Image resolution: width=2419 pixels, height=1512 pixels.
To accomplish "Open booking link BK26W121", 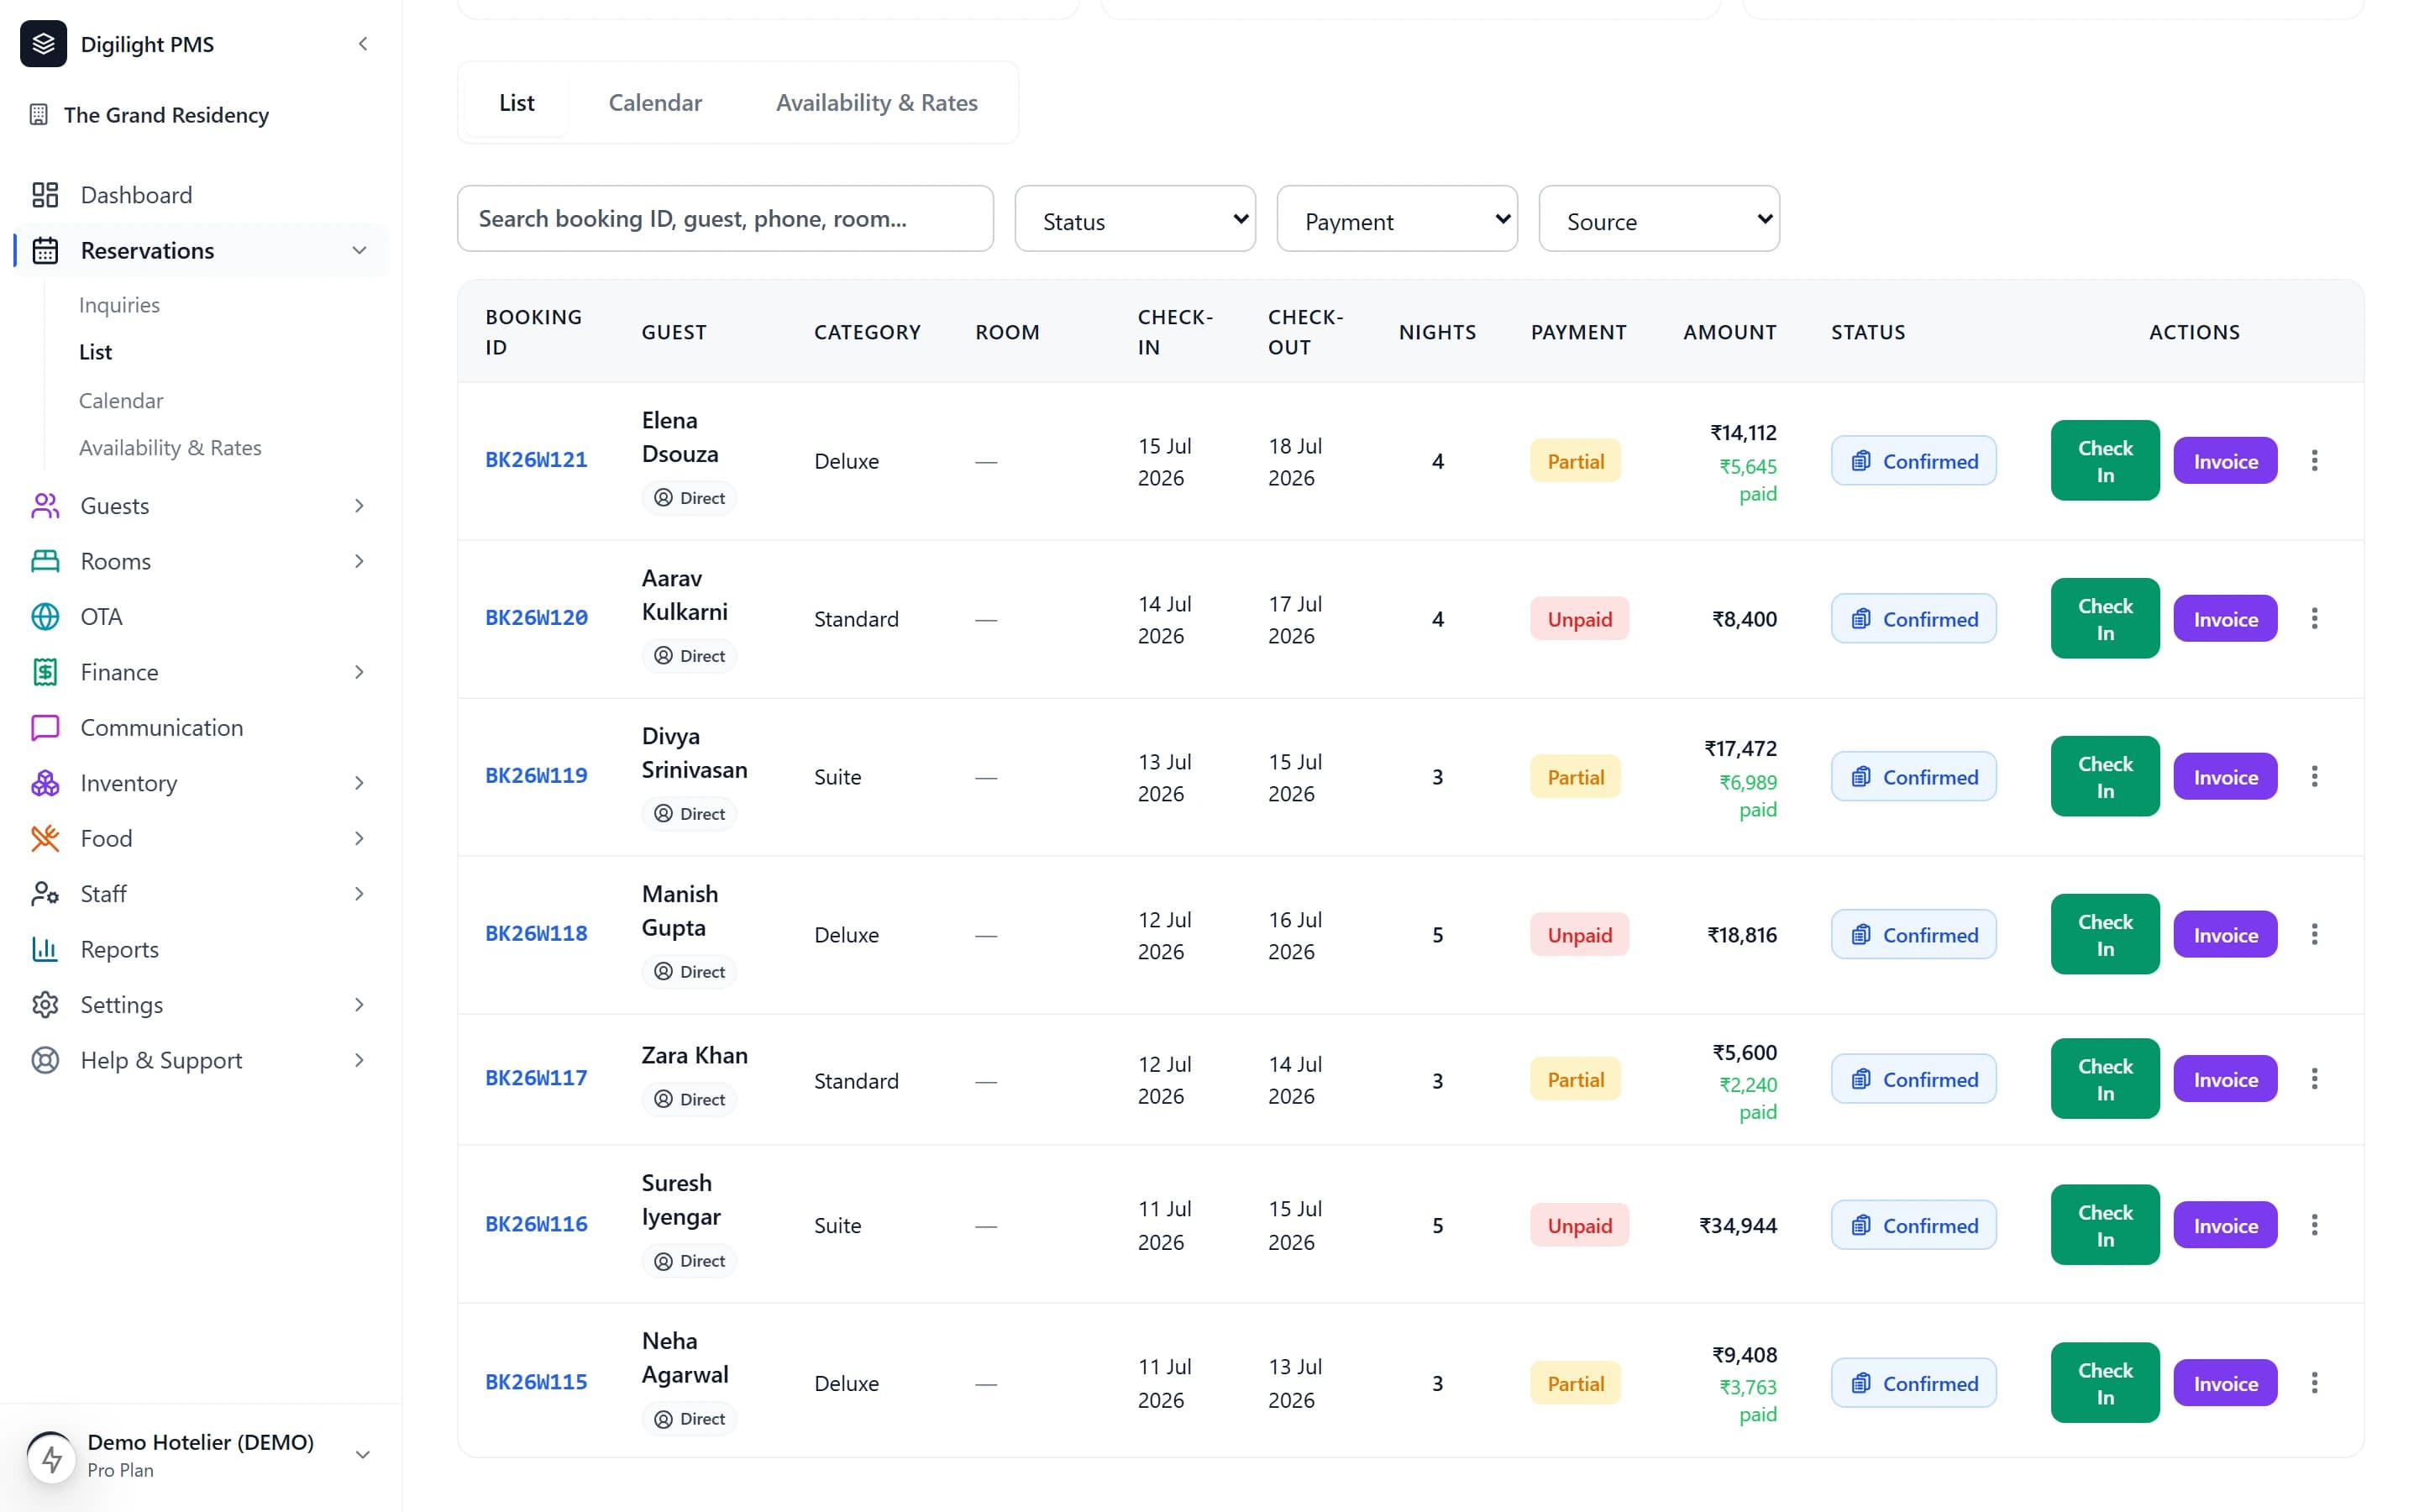I will tap(536, 460).
